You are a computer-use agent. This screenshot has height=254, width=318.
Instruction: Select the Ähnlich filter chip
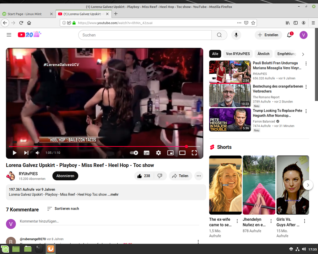click(x=263, y=54)
